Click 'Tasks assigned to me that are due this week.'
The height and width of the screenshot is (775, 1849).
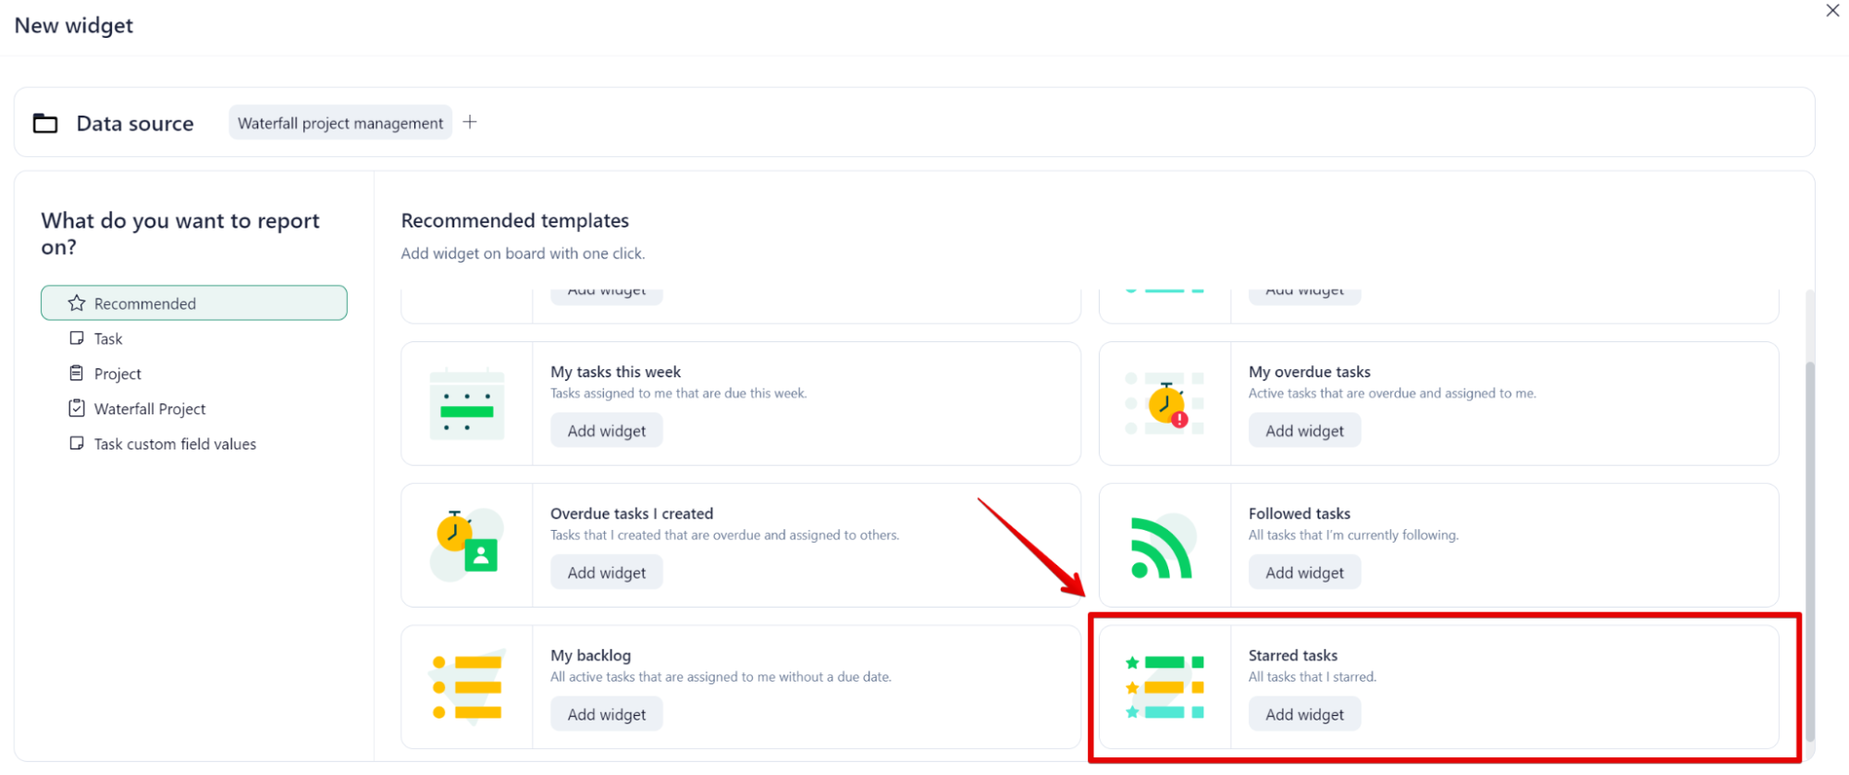pos(678,394)
